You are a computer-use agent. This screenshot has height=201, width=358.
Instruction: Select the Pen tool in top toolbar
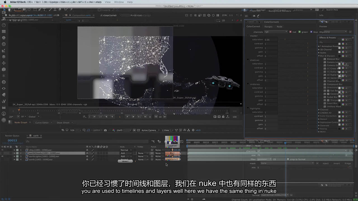tap(39, 10)
